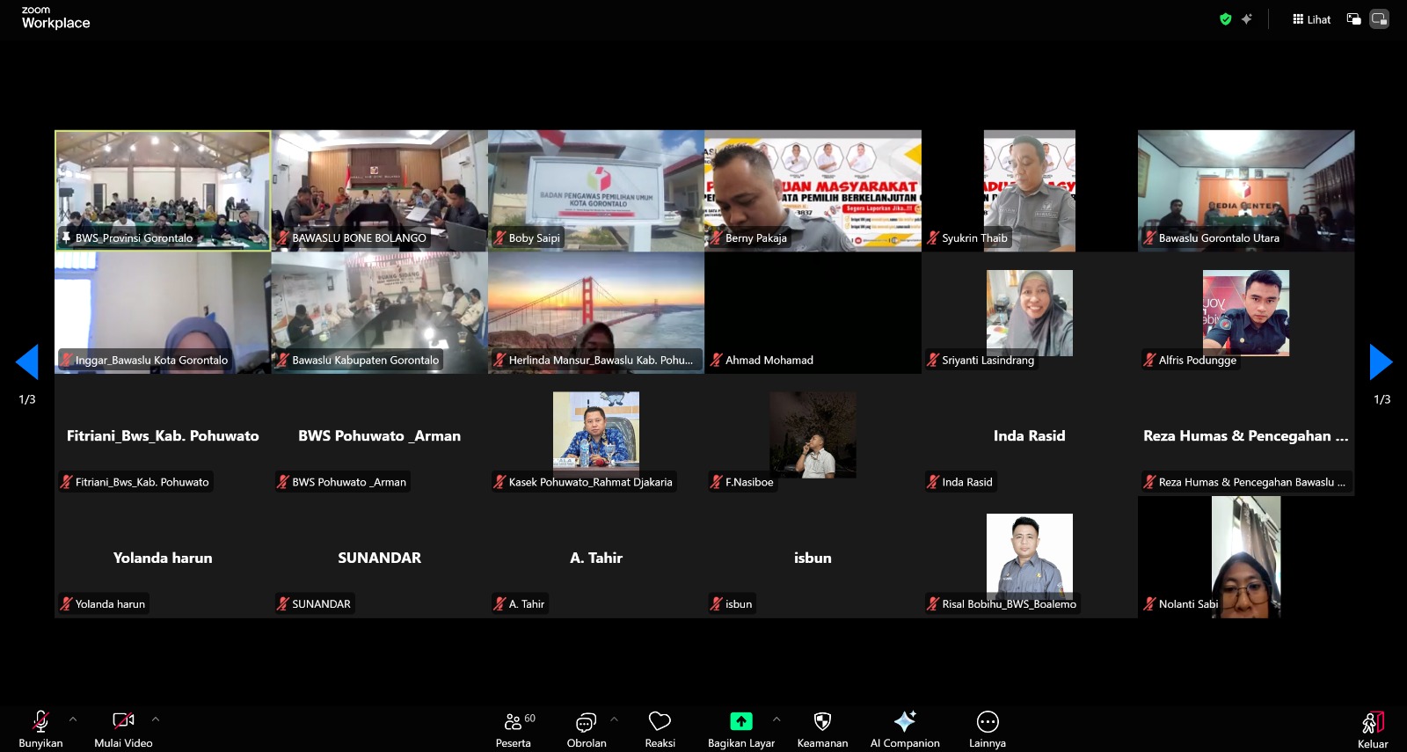Go to next gallery page with right arrow
Image resolution: width=1407 pixels, height=752 pixels.
[1381, 361]
